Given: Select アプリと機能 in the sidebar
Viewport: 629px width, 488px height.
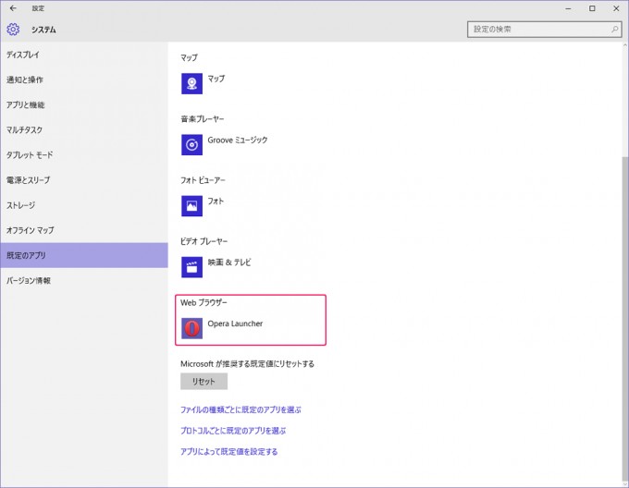Looking at the screenshot, I should pos(84,105).
